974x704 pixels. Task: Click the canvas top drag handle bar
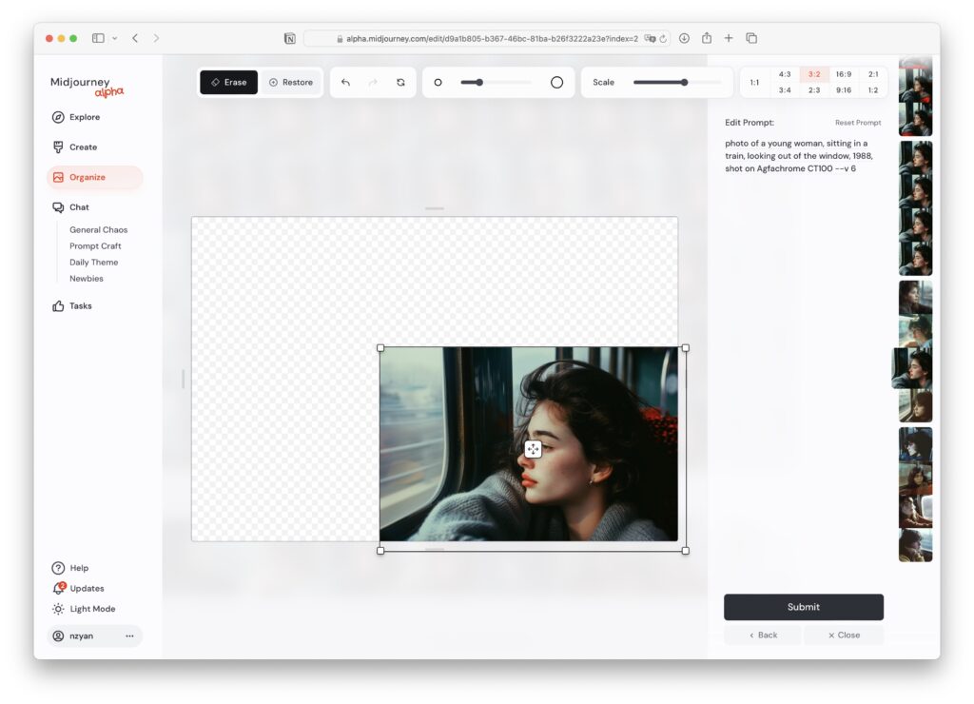434,208
